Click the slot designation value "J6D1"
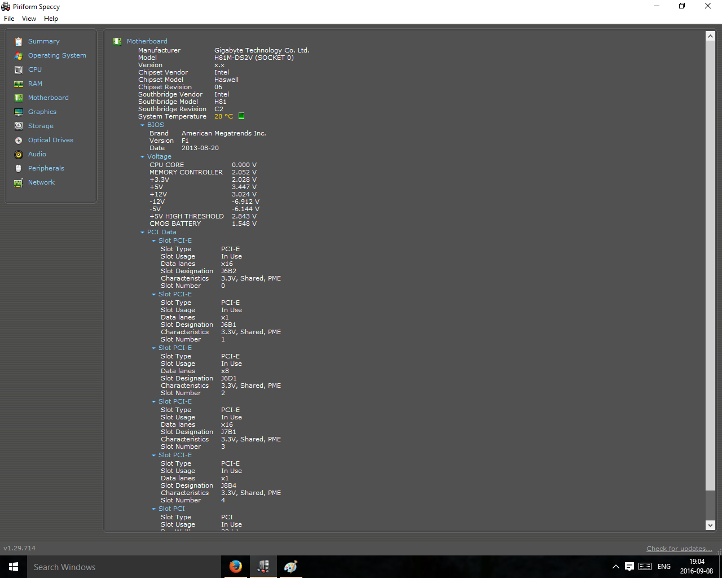Screen dimensions: 722x578 [228, 378]
